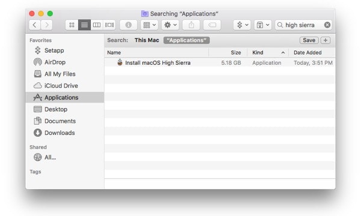
Task: Set search scope to "Applications"
Action: pyautogui.click(x=187, y=40)
